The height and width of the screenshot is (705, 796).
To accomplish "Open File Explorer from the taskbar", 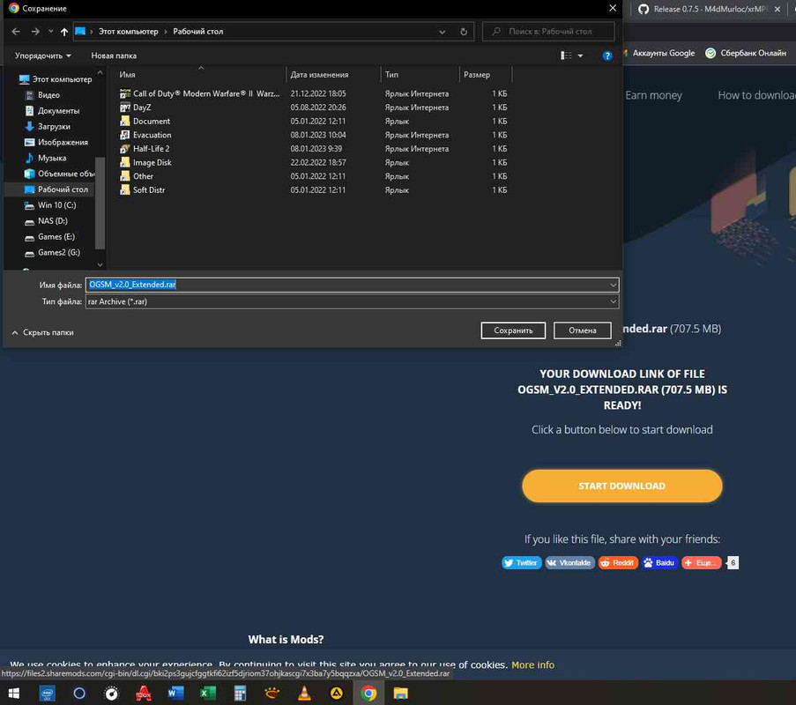I will (400, 694).
